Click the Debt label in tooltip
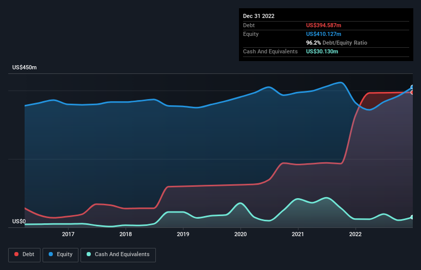Screen dimensions: 421x270 click(x=249, y=25)
